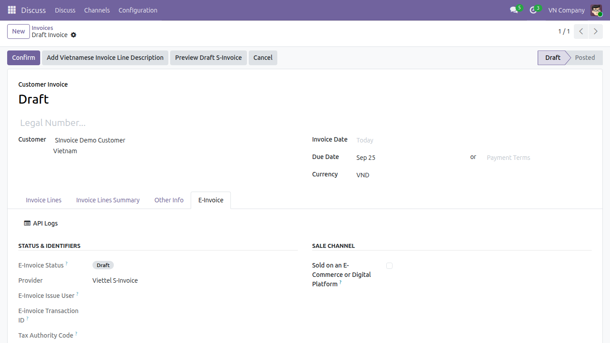Open the Customer selection field
The image size is (610, 343).
pyautogui.click(x=175, y=140)
